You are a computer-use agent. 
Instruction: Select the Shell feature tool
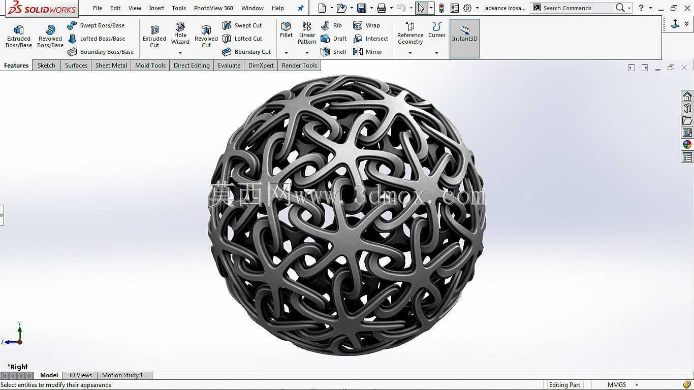tap(333, 52)
